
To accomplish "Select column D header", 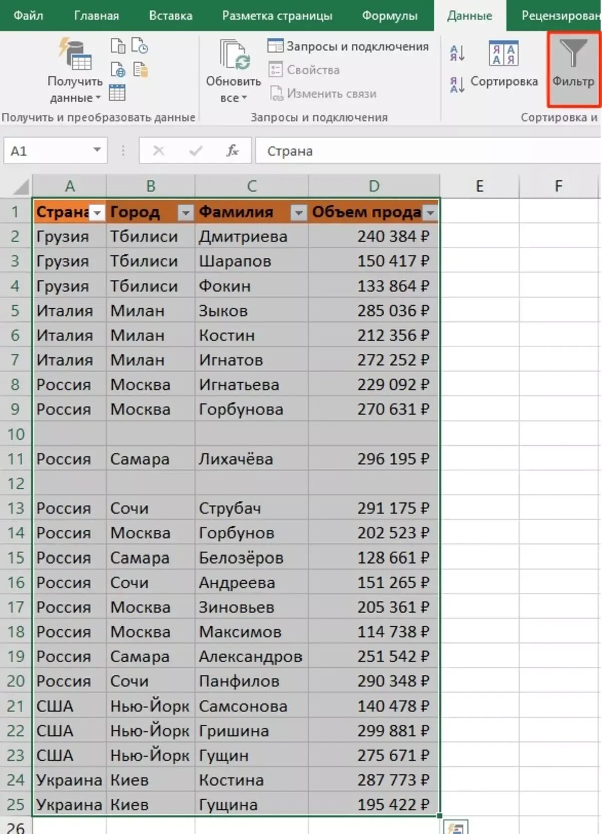I will [374, 186].
